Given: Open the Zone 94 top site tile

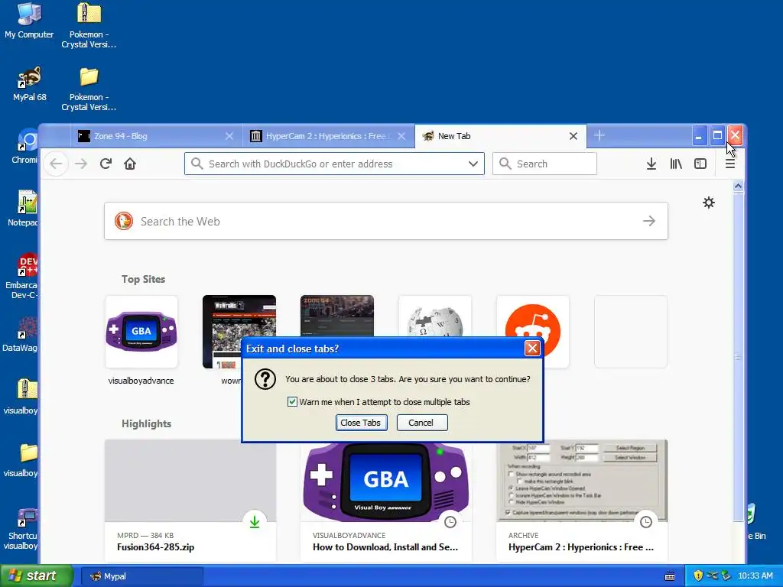Looking at the screenshot, I should [337, 316].
